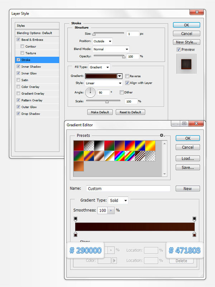The image size is (215, 287).
Task: Select the foreground-to-transparent checker preset
Action: tap(89, 146)
